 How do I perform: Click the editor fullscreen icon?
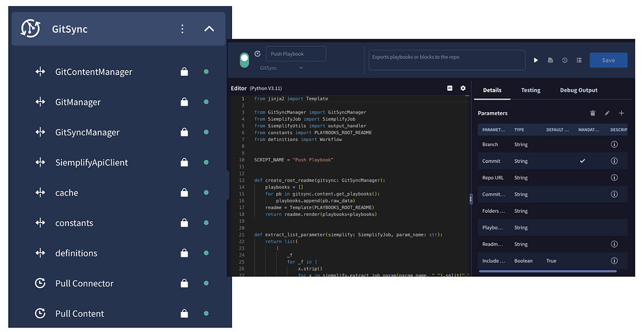coord(450,88)
